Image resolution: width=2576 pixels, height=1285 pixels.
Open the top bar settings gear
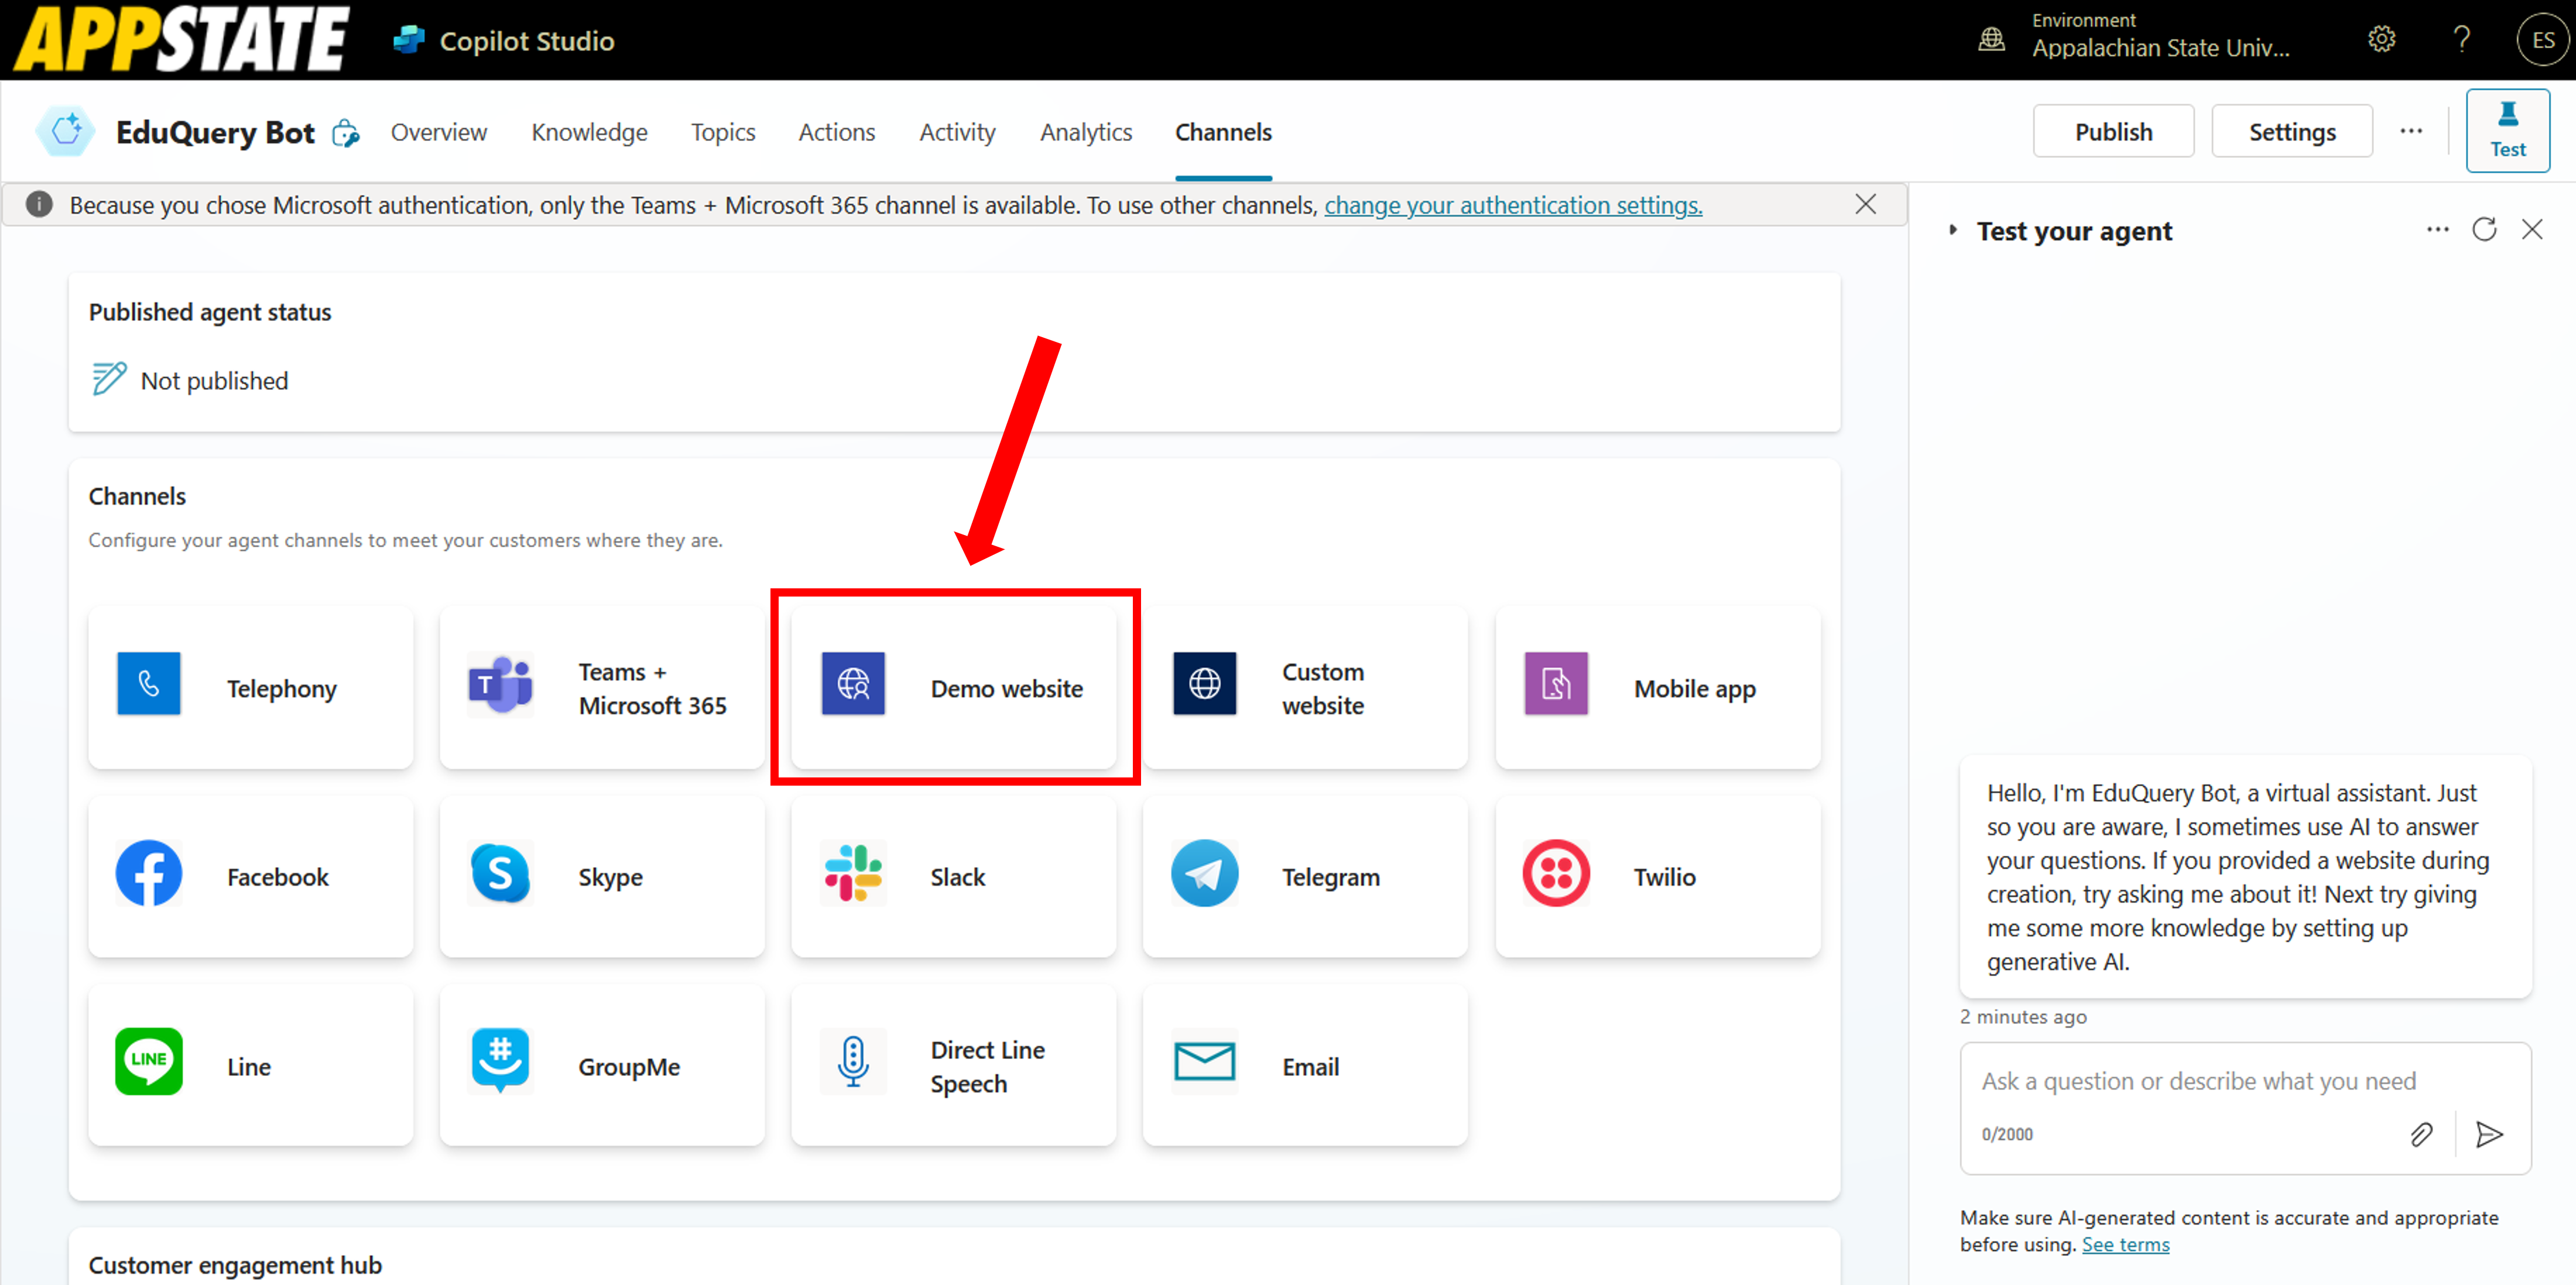2381,40
